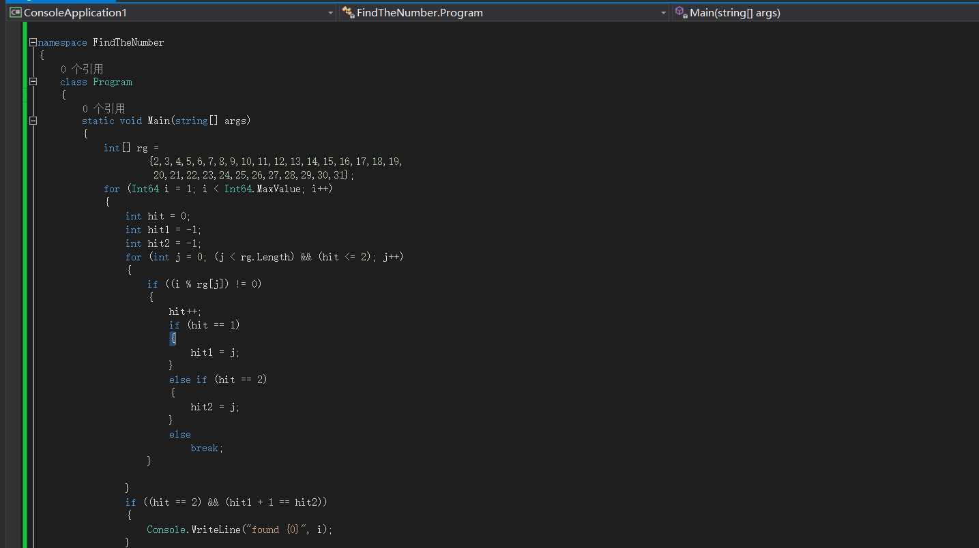Image resolution: width=979 pixels, height=548 pixels.
Task: Click the 'hit++;' statement
Action: (186, 311)
